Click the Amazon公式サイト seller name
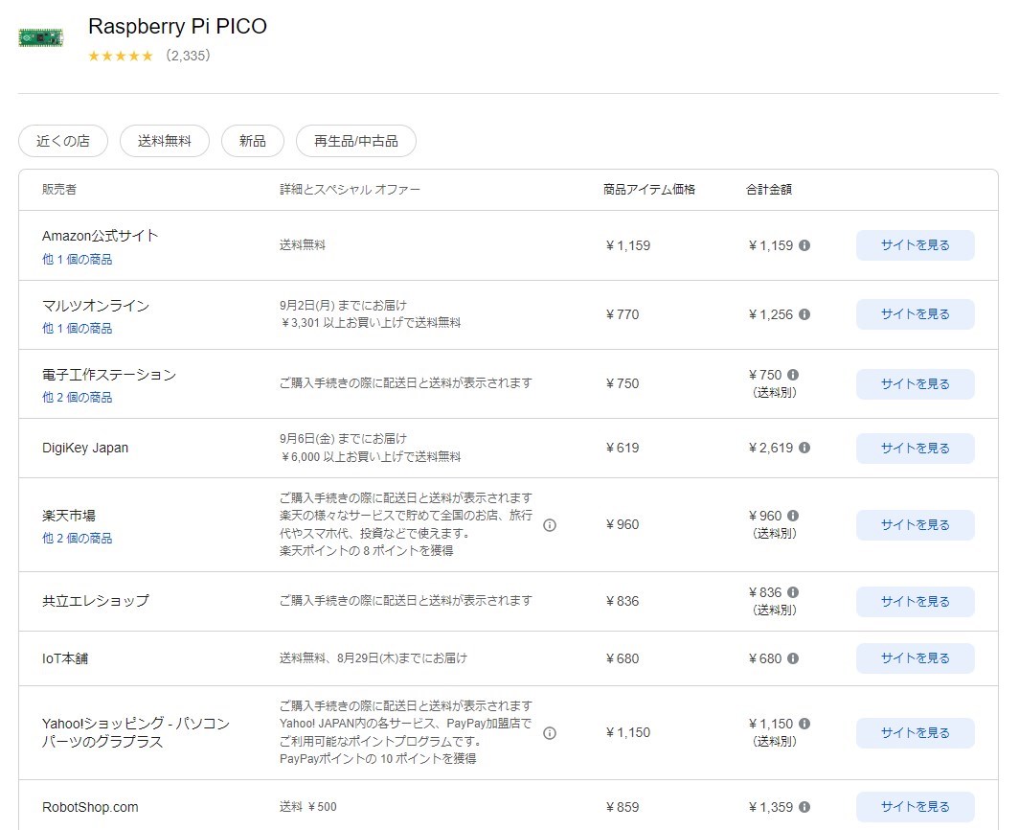Image resolution: width=1019 pixels, height=830 pixels. click(100, 236)
